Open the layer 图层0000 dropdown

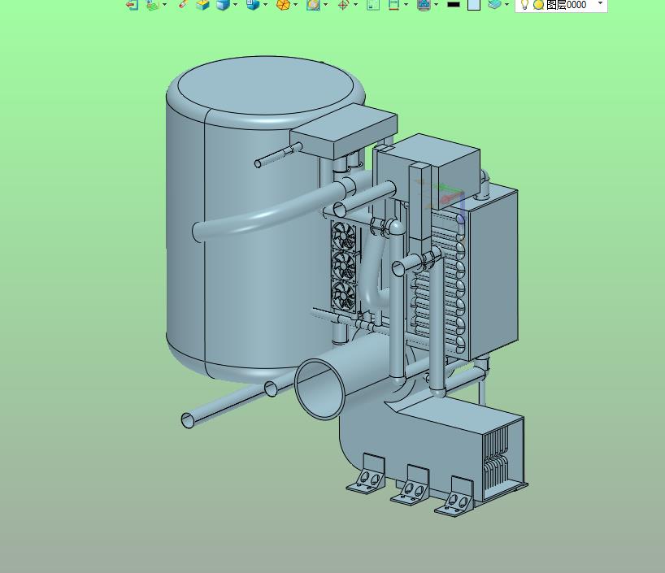pos(600,3)
